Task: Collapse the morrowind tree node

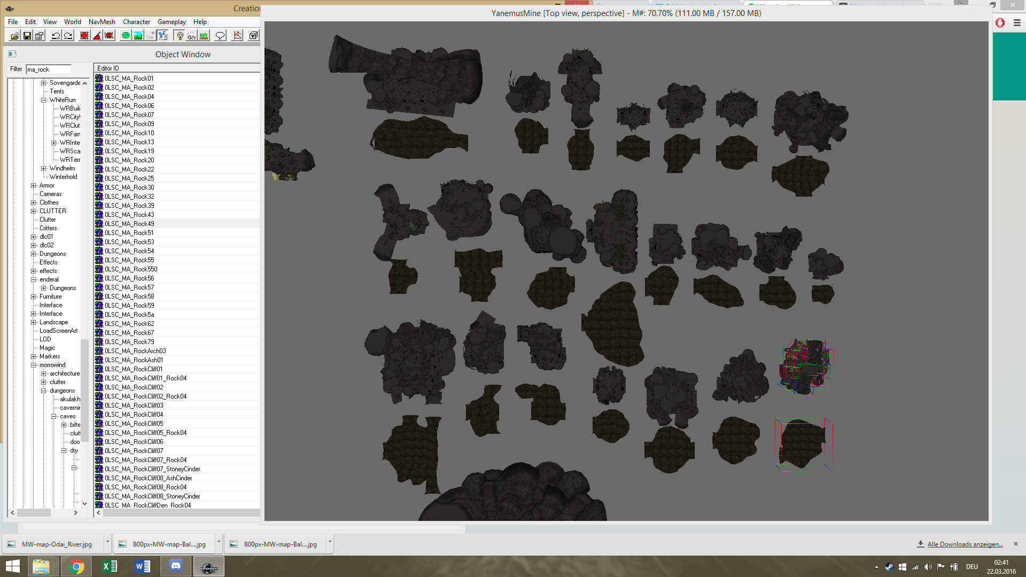Action: pyautogui.click(x=34, y=365)
